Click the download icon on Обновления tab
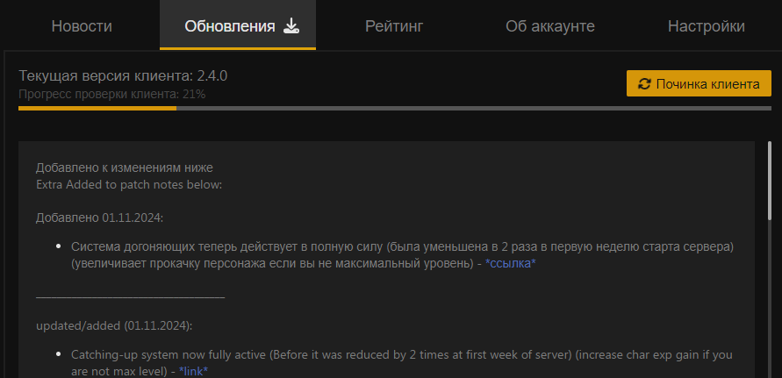Screen dimensions: 782x378 [292, 25]
